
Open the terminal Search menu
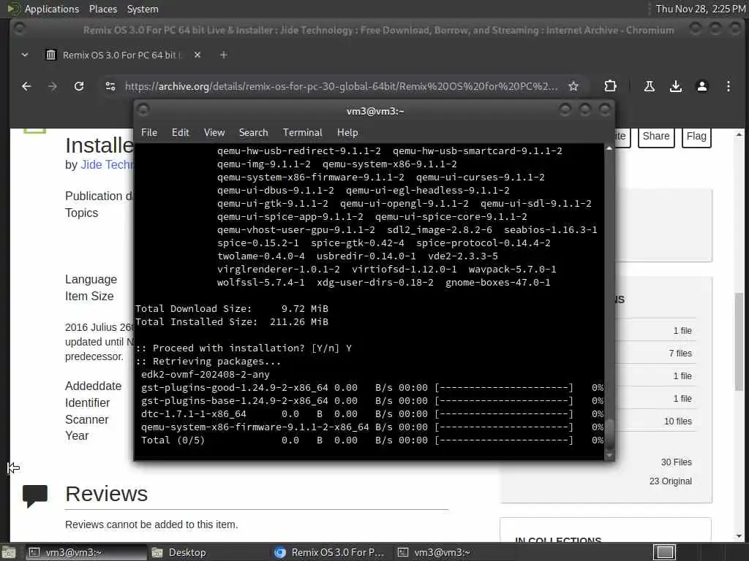tap(253, 133)
